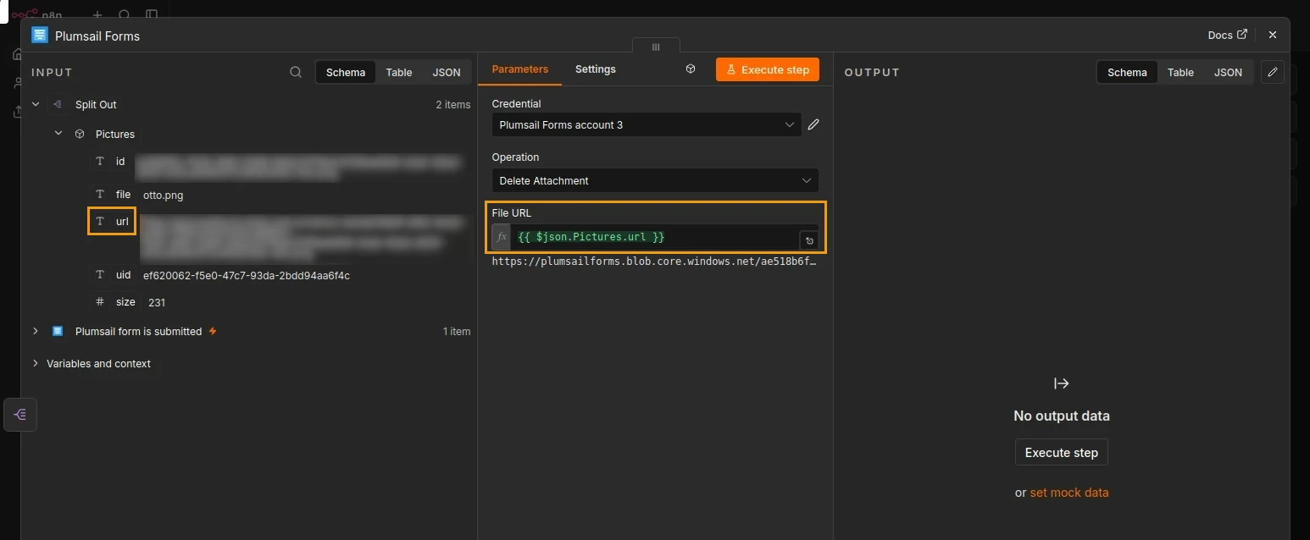The width and height of the screenshot is (1310, 540).
Task: Collapse the Pictures object group
Action: tap(58, 134)
